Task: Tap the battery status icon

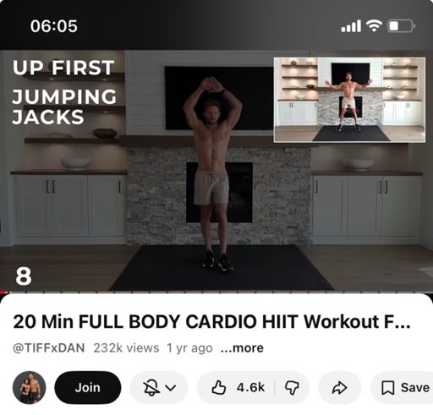Action: 401,26
